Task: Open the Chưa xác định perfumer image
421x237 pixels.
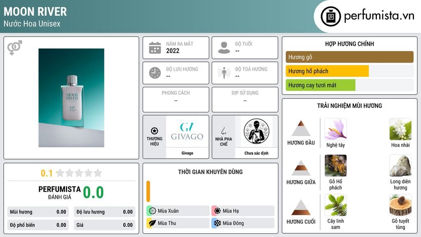Action: pyautogui.click(x=257, y=132)
